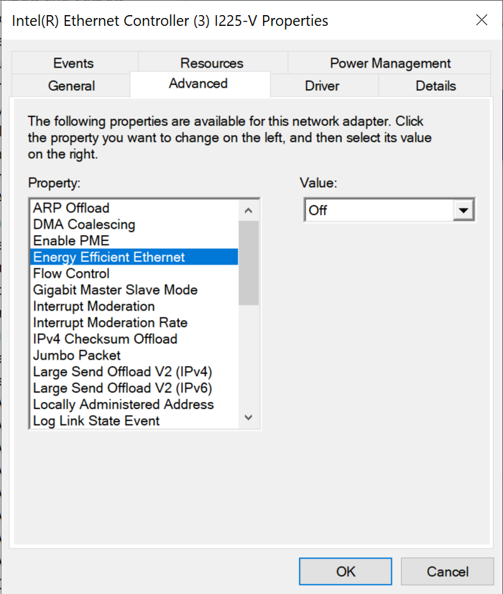The height and width of the screenshot is (594, 503).
Task: Select Locally Administered Address entry
Action: point(124,404)
